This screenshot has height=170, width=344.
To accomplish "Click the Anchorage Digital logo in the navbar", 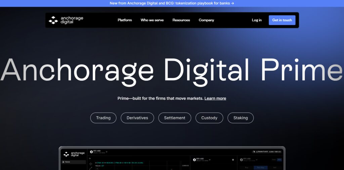I will coord(66,20).
